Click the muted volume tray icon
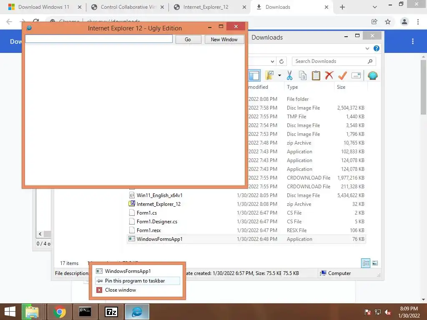 click(x=388, y=312)
